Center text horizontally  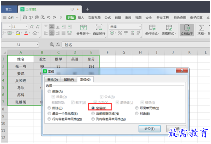coord(52,33)
